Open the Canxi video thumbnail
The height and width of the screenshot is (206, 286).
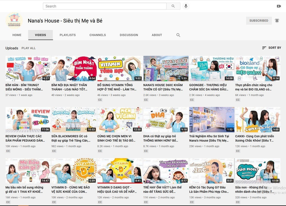click(x=258, y=120)
